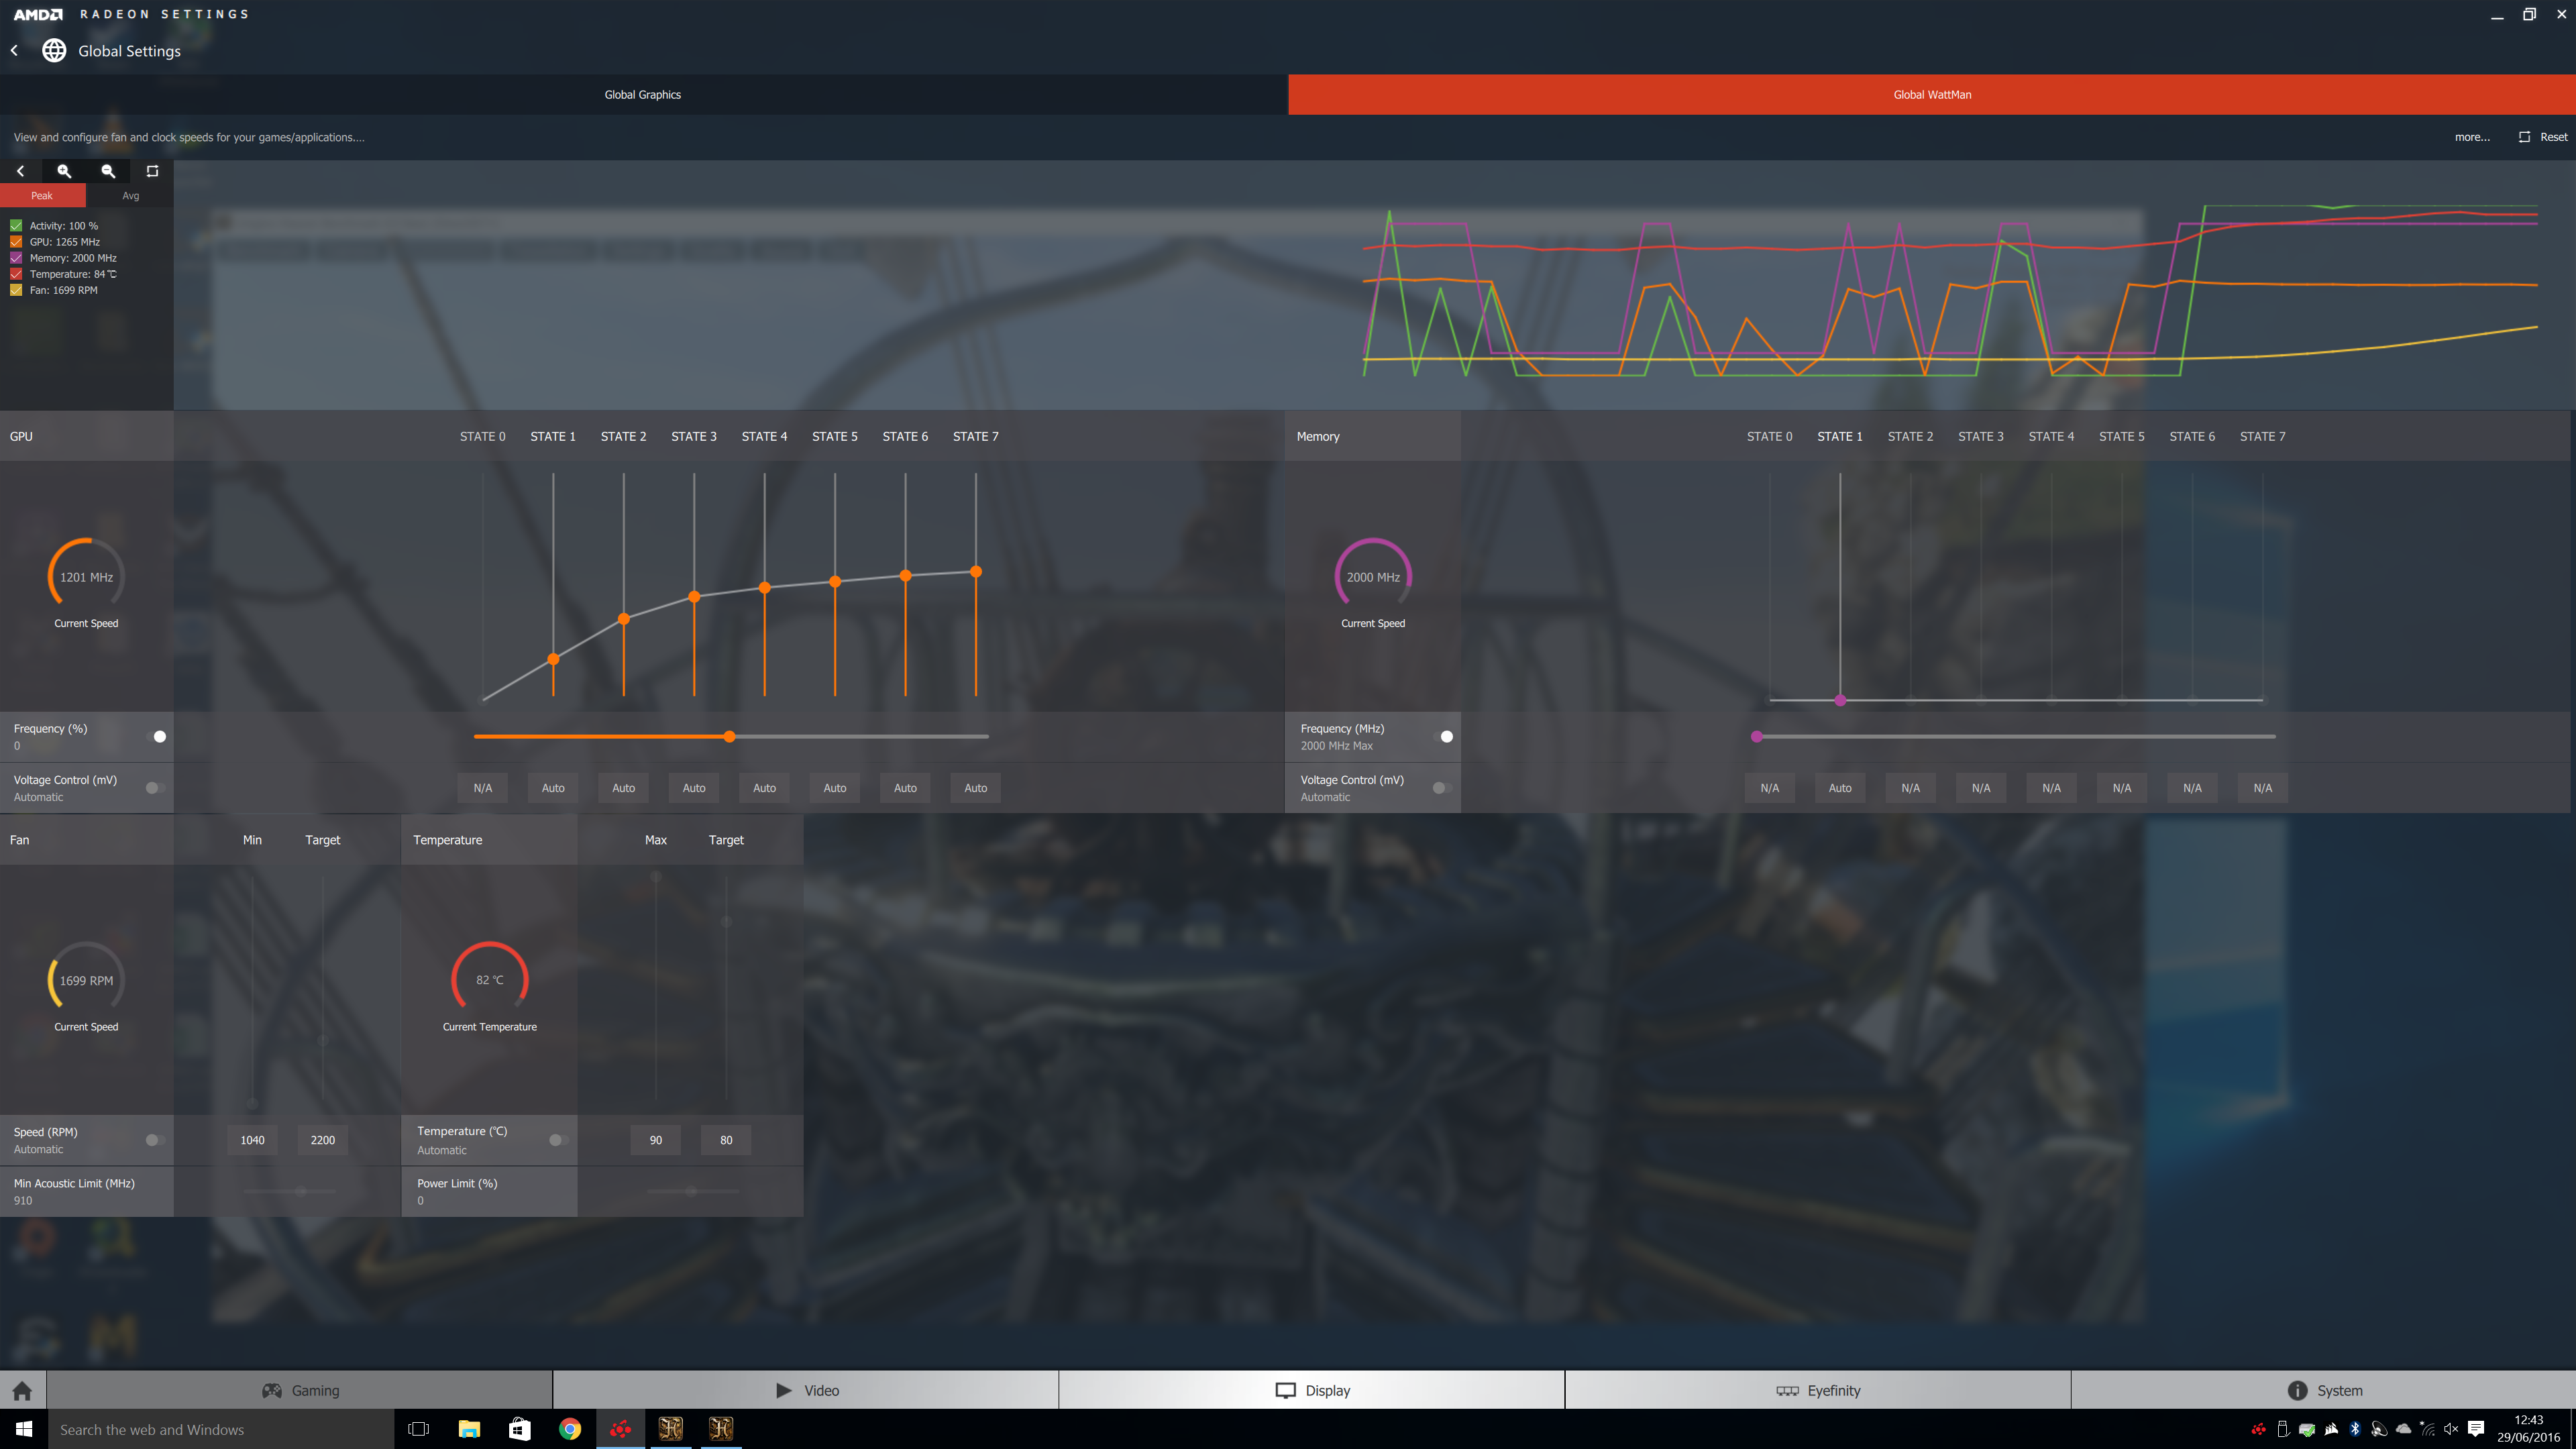The height and width of the screenshot is (1449, 2576).
Task: Click the Bluetooth icon in system tray
Action: [2354, 1429]
